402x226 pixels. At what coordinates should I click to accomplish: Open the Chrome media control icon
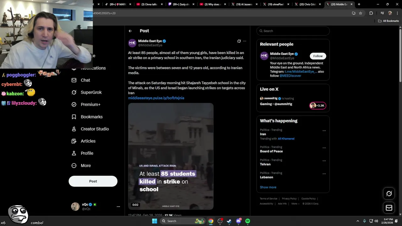382,13
